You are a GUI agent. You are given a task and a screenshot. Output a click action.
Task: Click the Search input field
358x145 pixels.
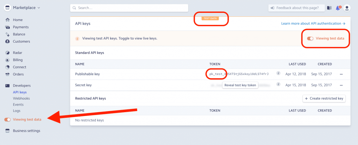click(129, 8)
